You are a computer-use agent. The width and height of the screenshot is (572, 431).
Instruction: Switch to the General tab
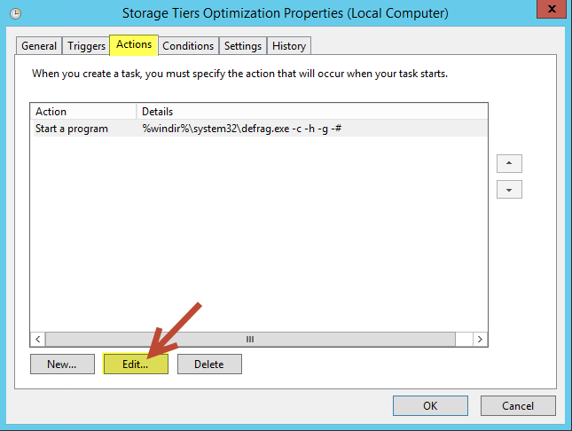click(39, 46)
